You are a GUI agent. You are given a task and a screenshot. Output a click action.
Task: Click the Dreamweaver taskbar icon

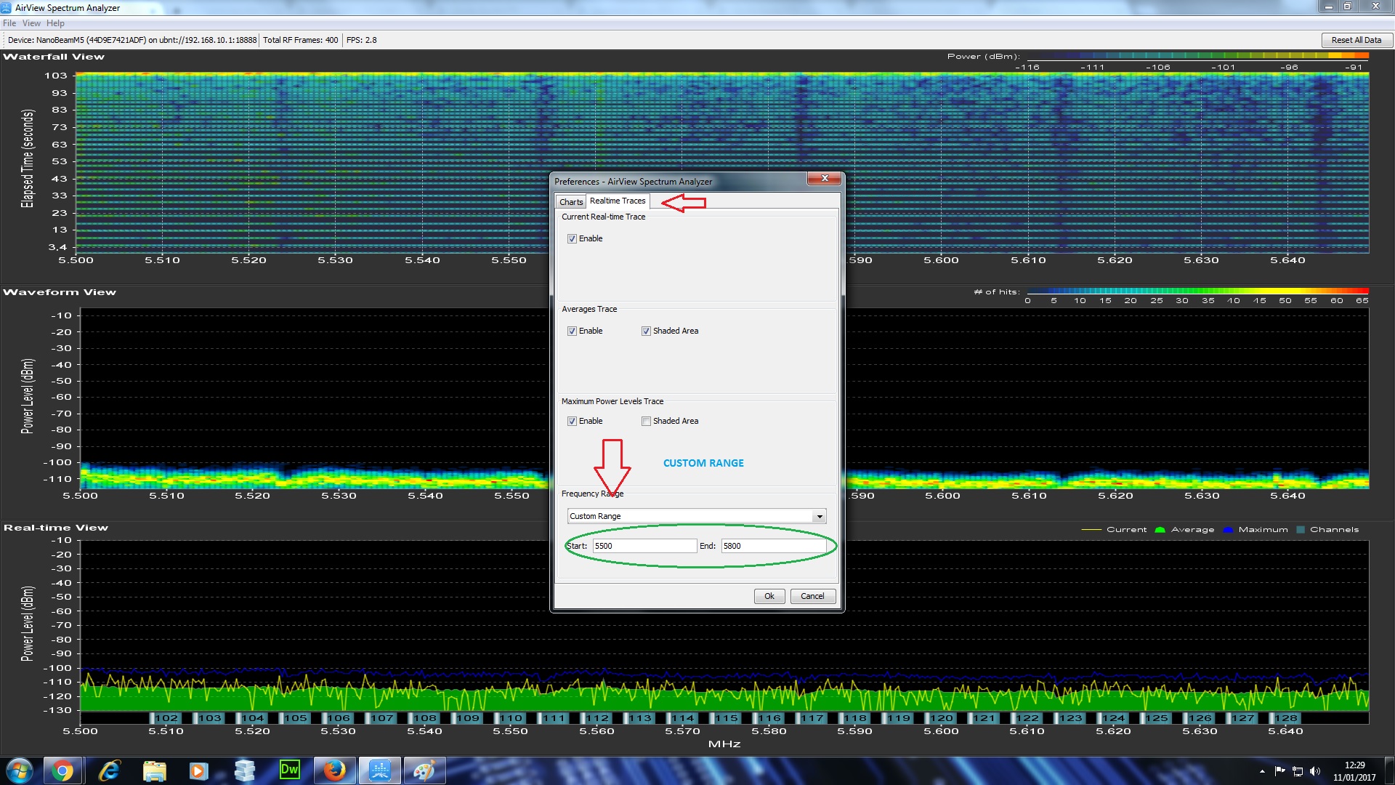pos(289,770)
